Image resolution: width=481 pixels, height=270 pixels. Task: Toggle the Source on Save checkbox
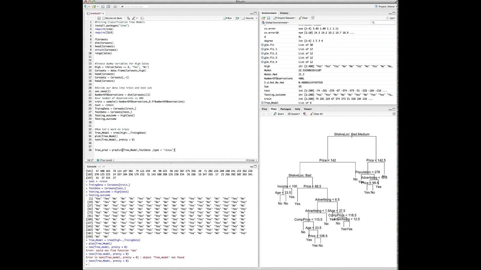(x=104, y=18)
